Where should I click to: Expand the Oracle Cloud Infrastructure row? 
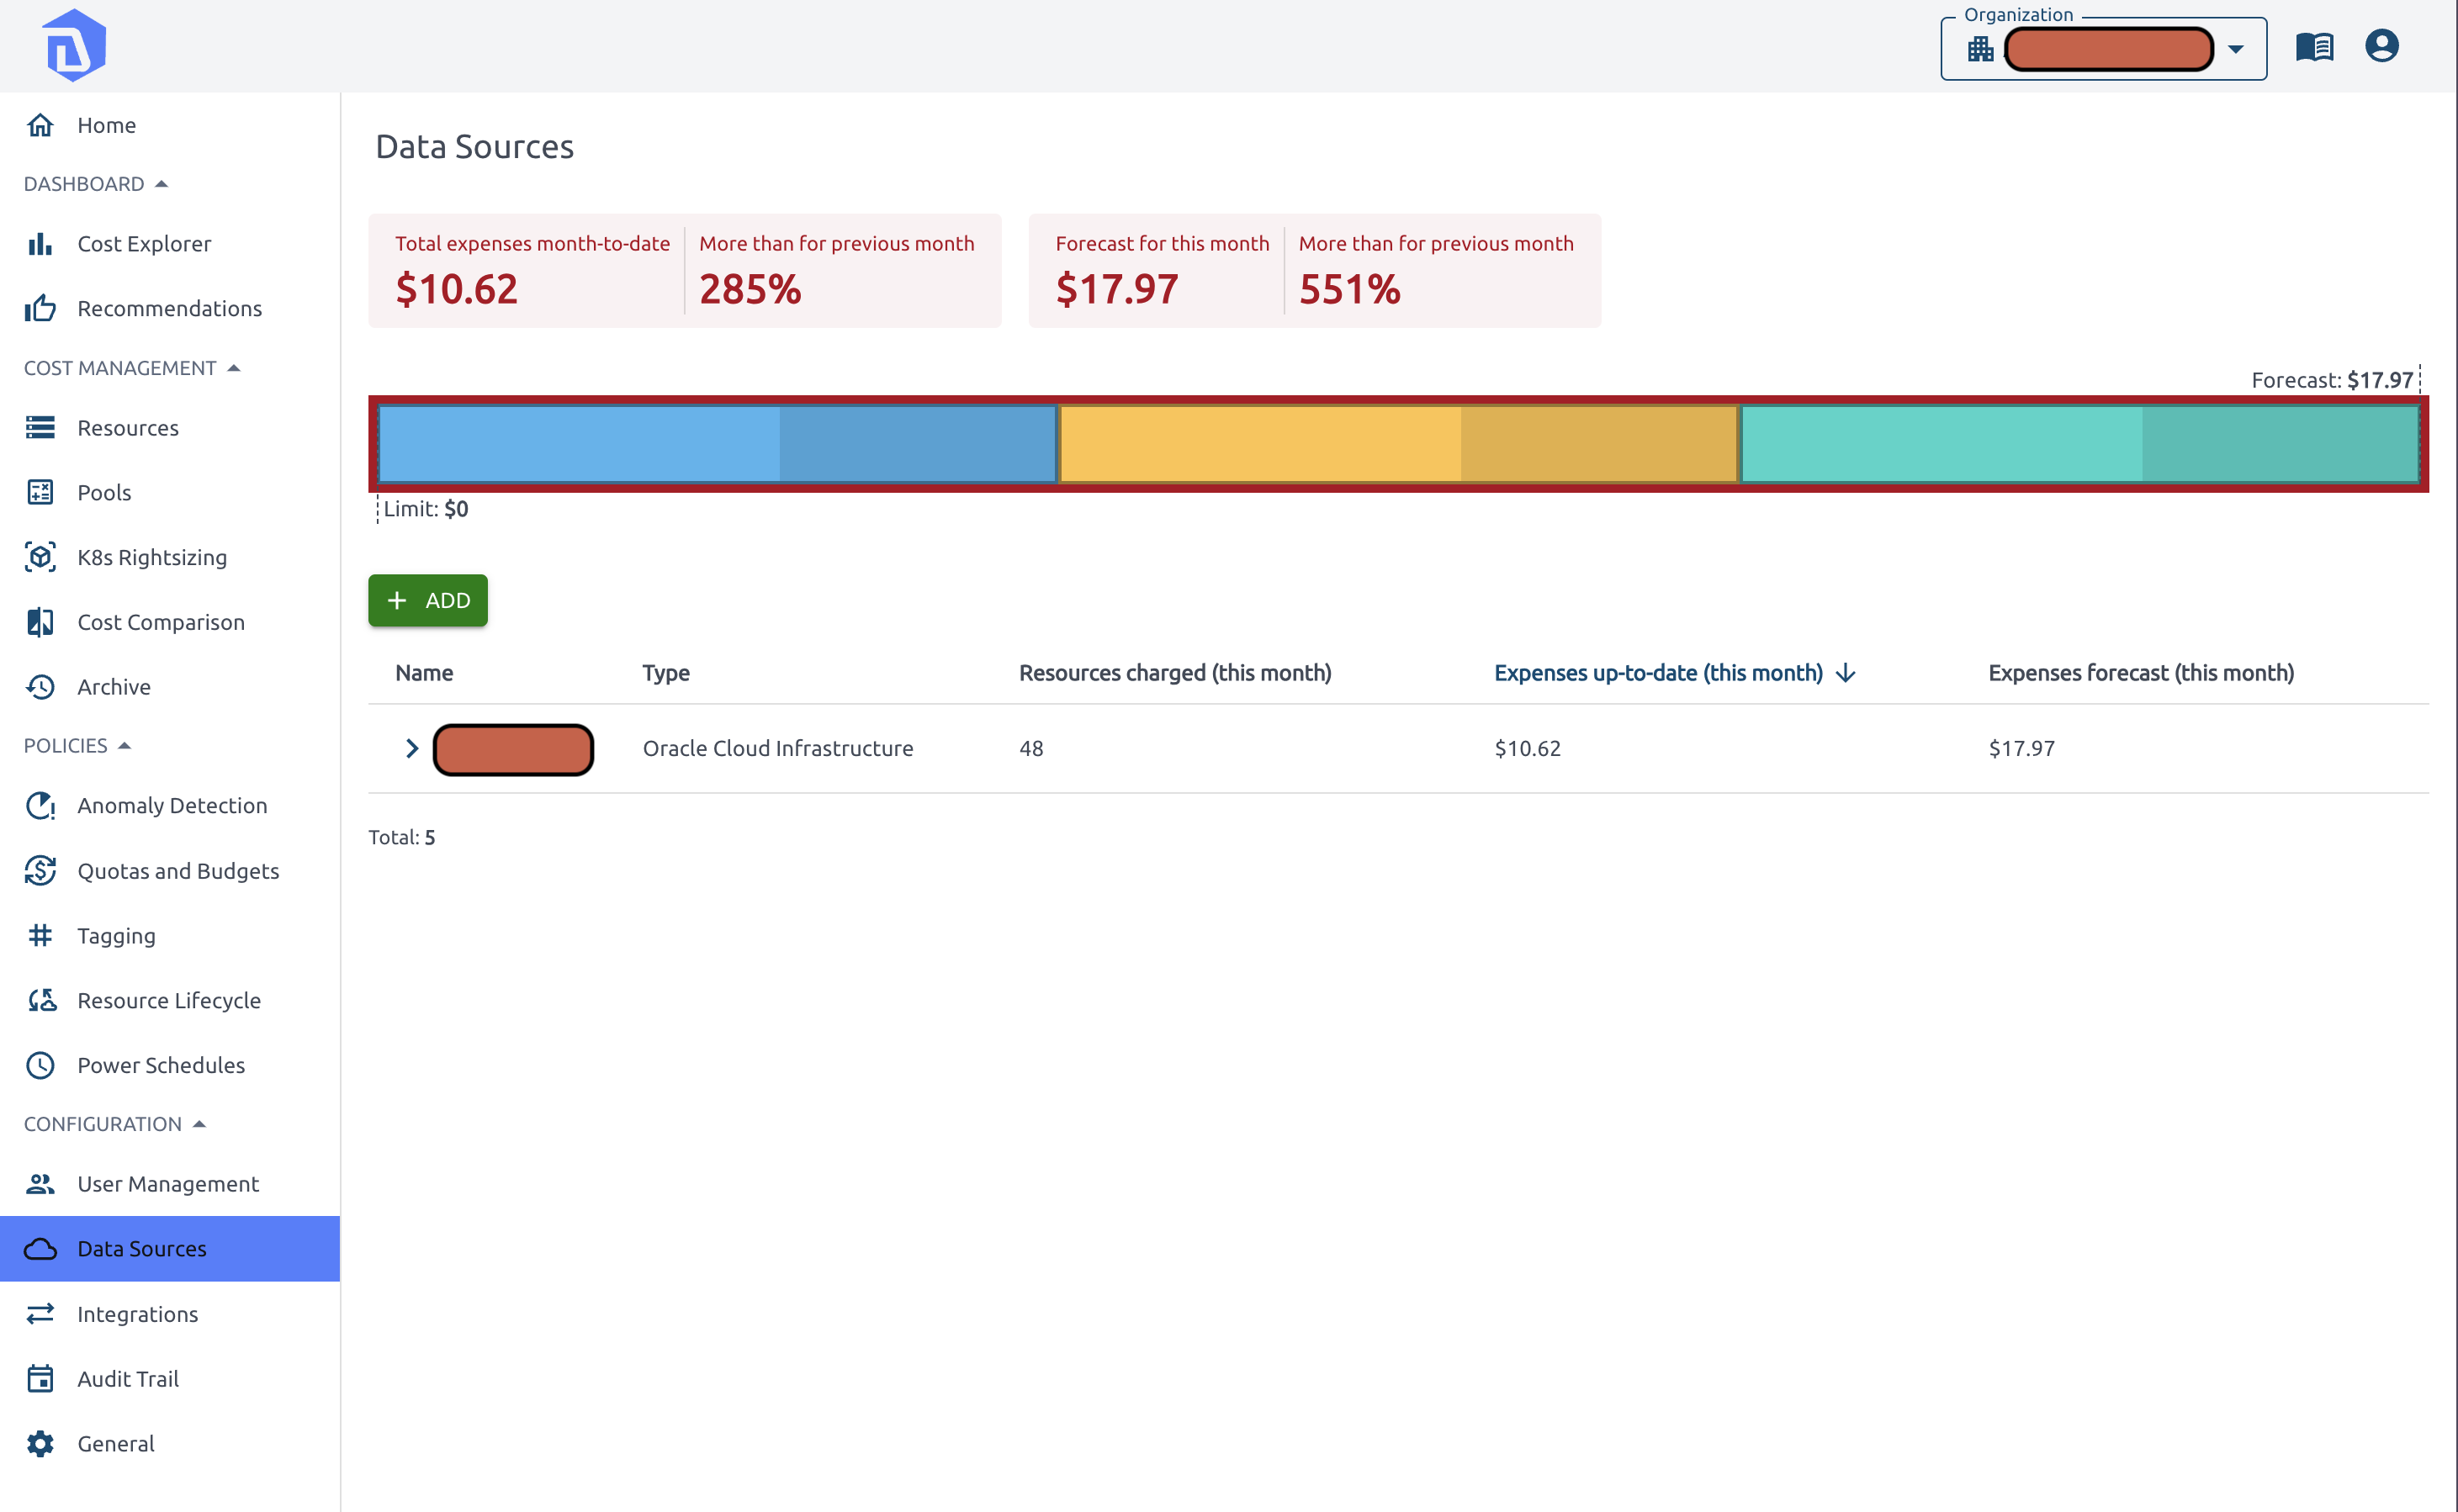coord(411,748)
